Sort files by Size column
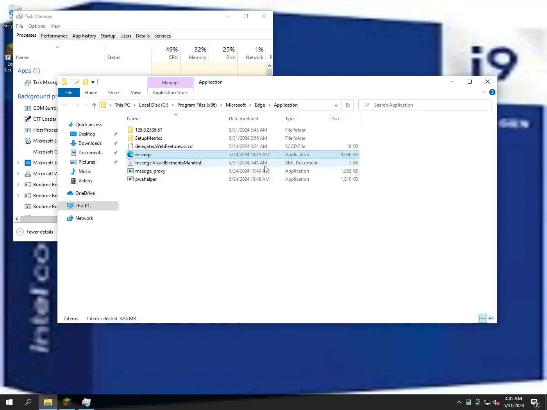 pyautogui.click(x=345, y=119)
